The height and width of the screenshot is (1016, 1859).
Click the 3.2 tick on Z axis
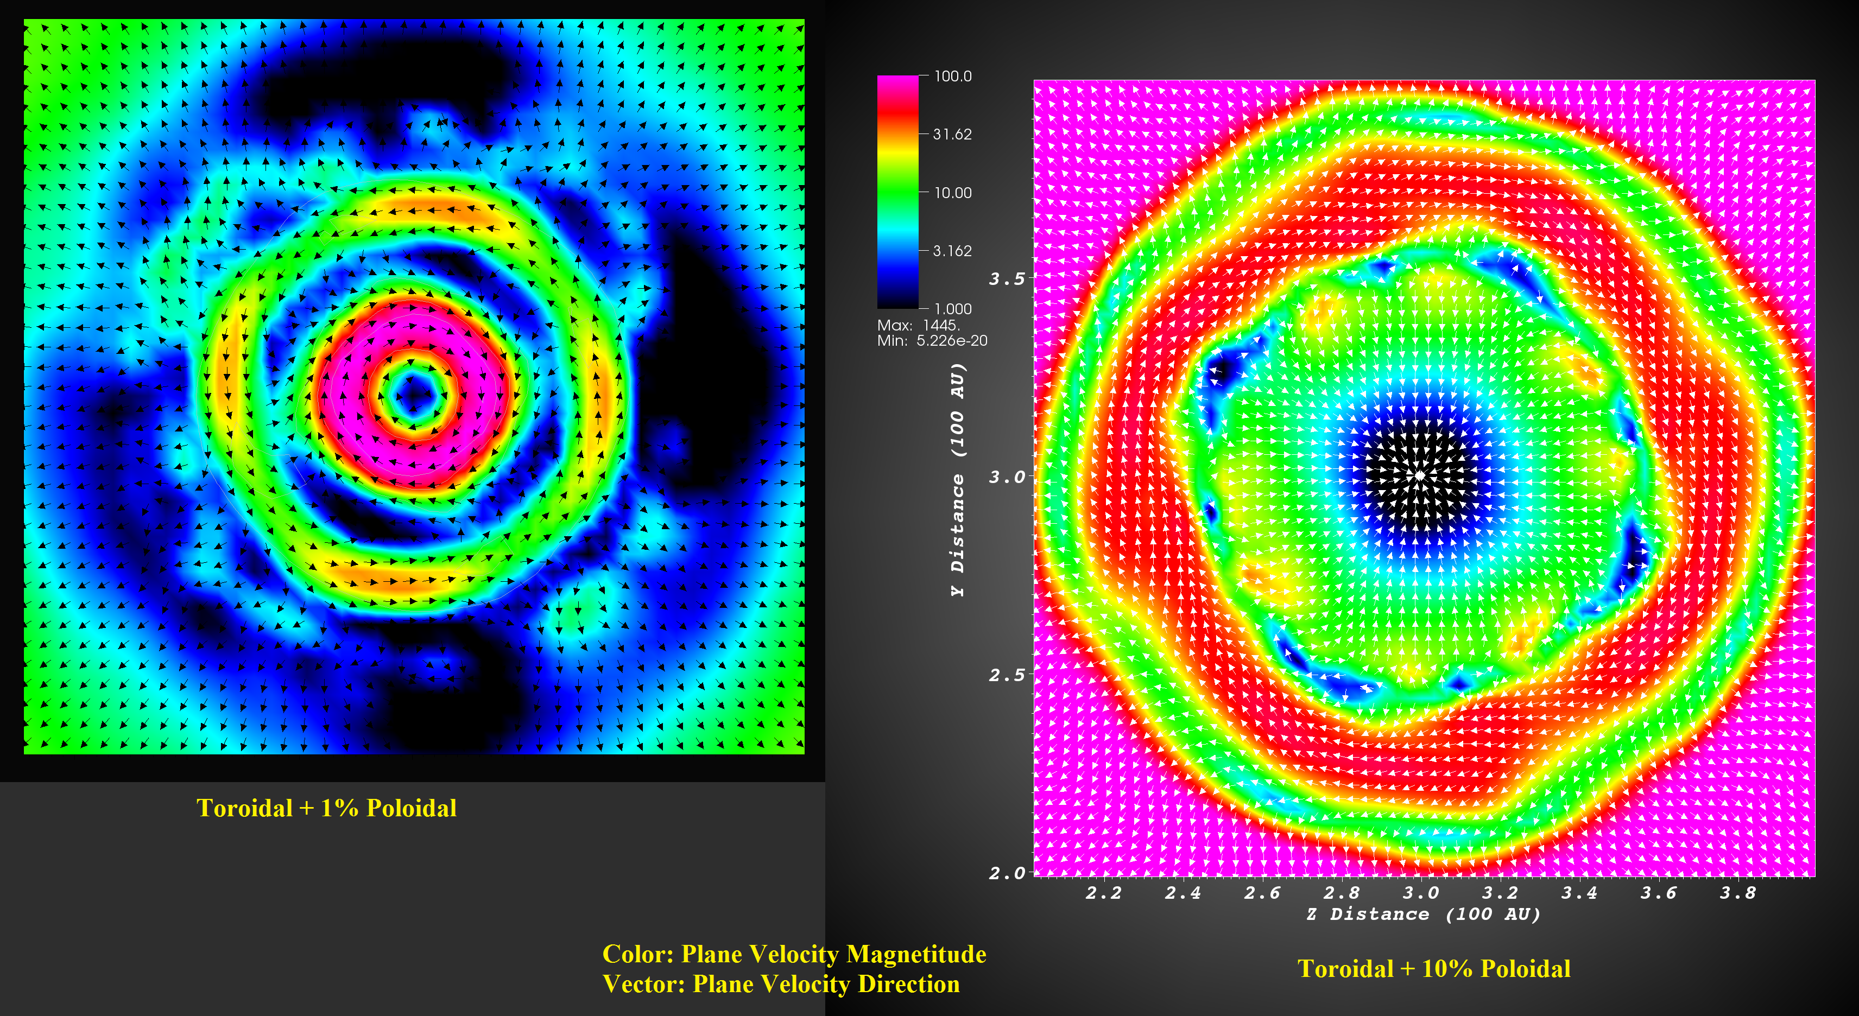click(1500, 893)
